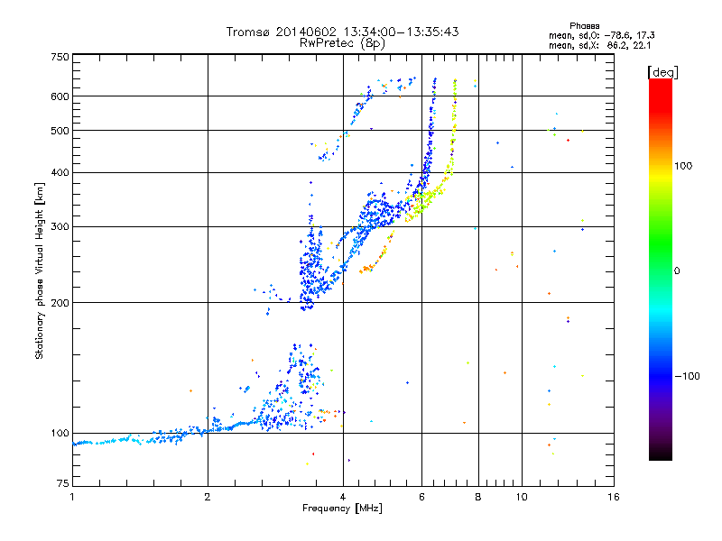Click the y-axis tick label '400'
Image resolution: width=722 pixels, height=541 pixels.
pyautogui.click(x=60, y=172)
